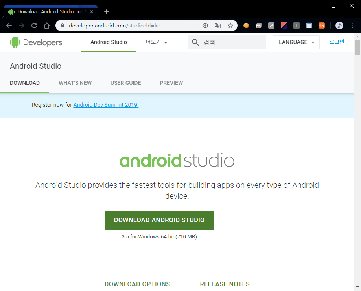This screenshot has height=291, width=361.
Task: Click the DOWNLOAD ANDROID STUDIO button
Action: pos(159,220)
